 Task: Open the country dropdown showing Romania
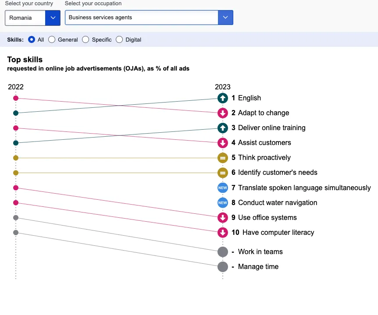coord(32,18)
